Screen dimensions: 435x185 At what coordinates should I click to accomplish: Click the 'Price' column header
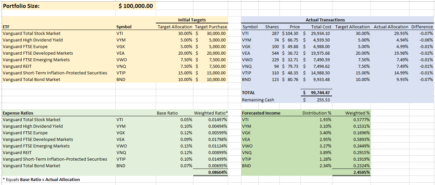(x=295, y=27)
